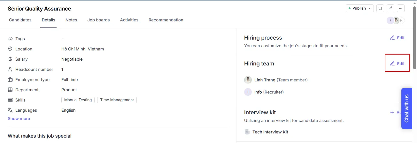The width and height of the screenshot is (417, 143).
Task: Expand the Publish status dropdown
Action: (360, 8)
